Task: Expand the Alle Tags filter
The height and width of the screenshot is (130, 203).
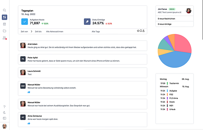Action: pos(96,31)
